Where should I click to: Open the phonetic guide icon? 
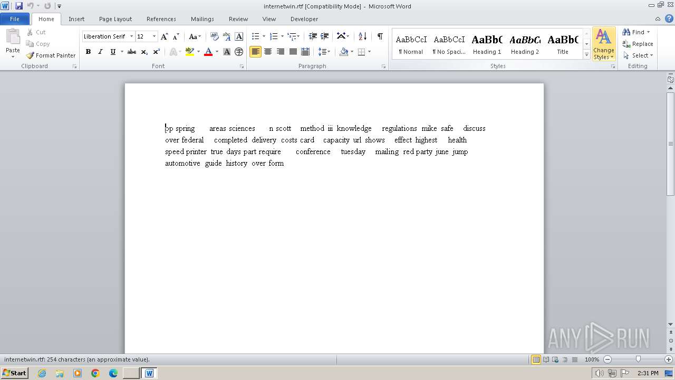(227, 36)
